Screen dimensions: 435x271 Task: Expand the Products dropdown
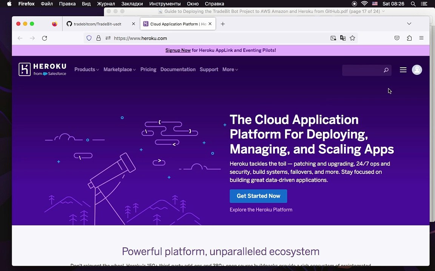coord(86,69)
